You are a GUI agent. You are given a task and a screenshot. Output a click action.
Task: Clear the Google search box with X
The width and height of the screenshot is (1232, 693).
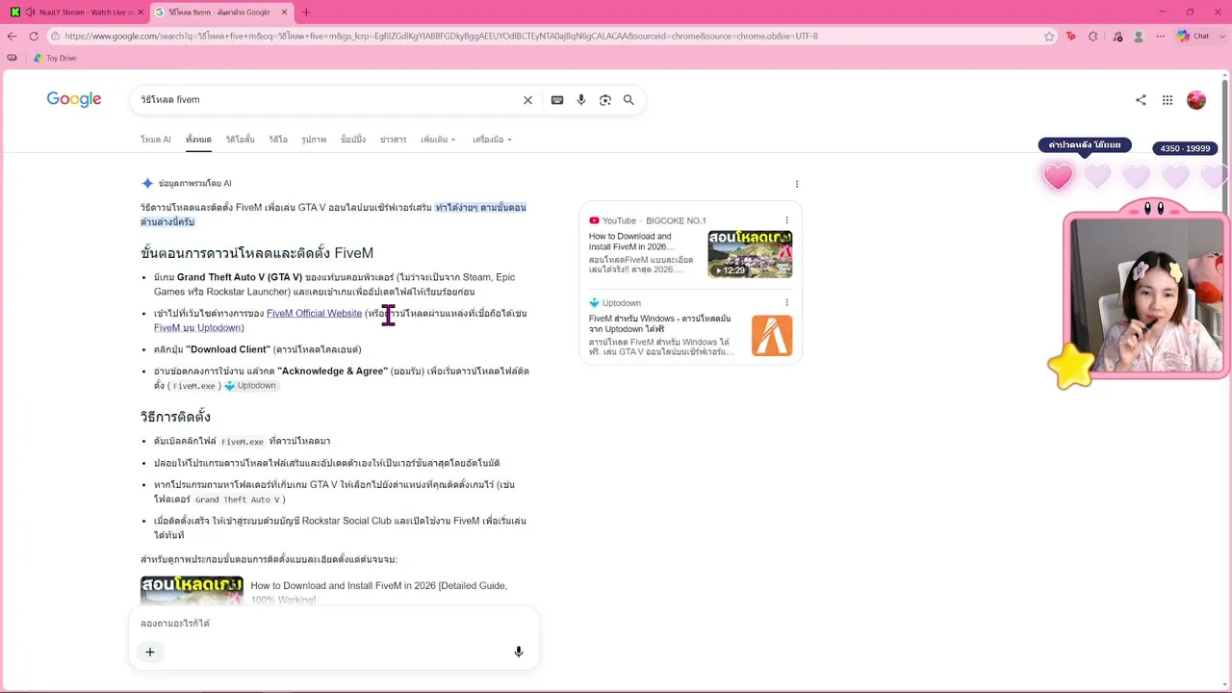(x=527, y=100)
